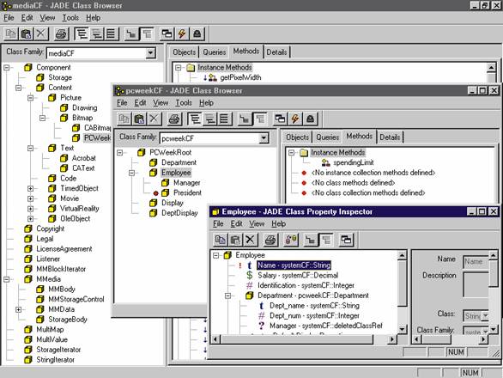Switch to Details tab in pcweekCF window

coord(390,137)
